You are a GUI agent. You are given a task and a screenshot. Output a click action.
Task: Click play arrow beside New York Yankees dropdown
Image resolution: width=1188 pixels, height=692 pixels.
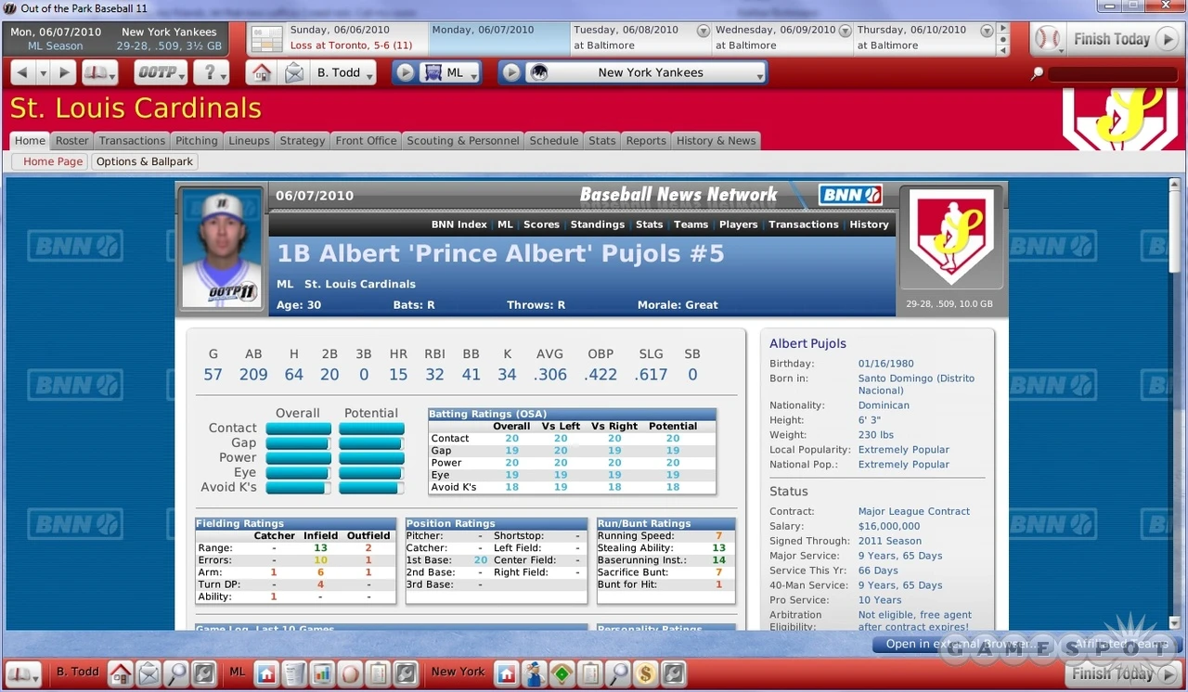(510, 72)
